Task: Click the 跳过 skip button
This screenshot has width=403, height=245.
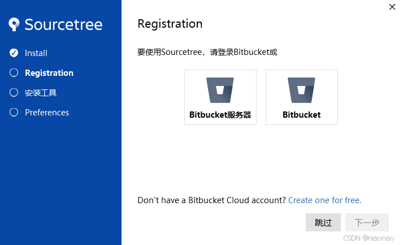Action: (323, 222)
